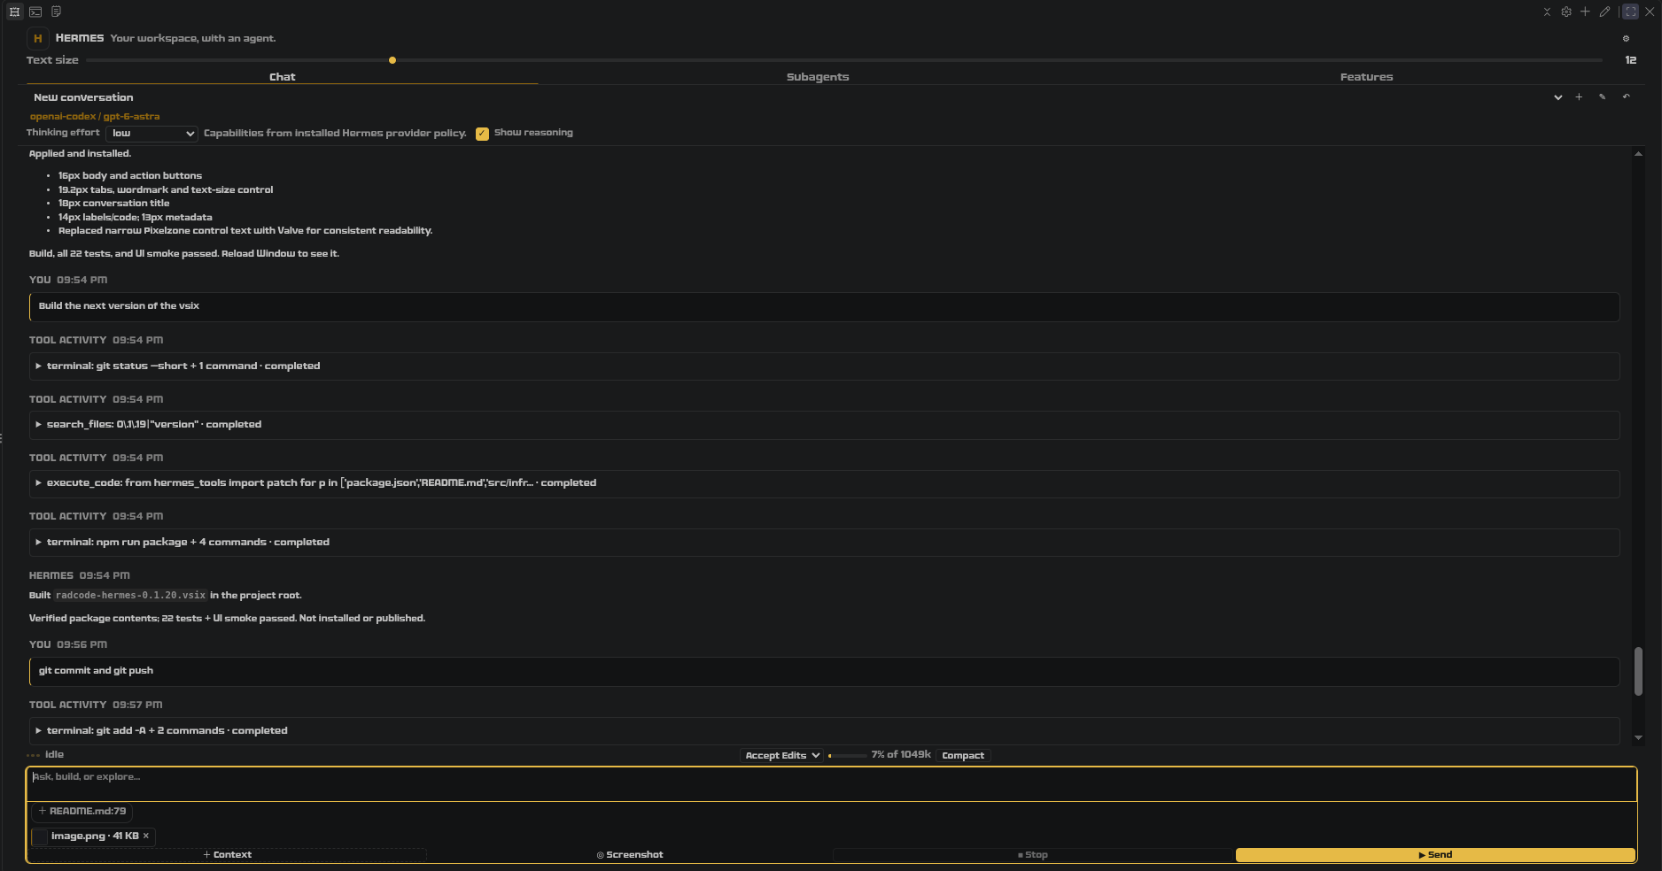Image resolution: width=1662 pixels, height=871 pixels.
Task: Click the Text size slider handle
Action: (x=392, y=60)
